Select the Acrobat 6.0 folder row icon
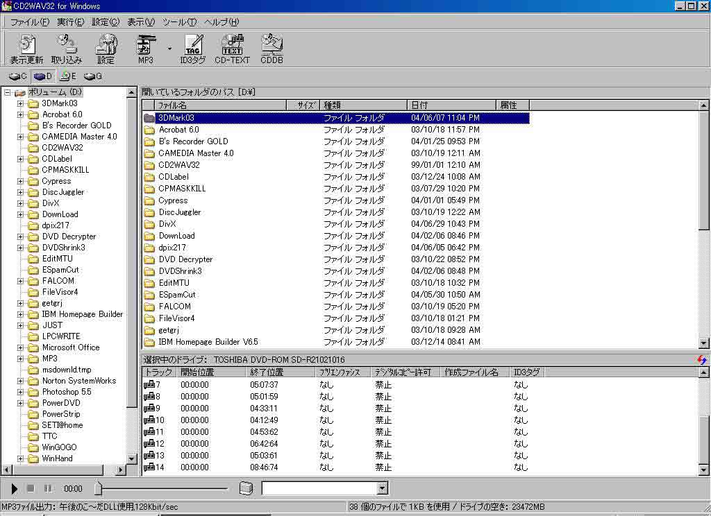The image size is (711, 516). tap(149, 130)
